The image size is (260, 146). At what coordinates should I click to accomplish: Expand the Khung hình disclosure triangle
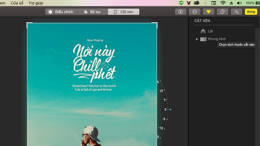[197, 39]
